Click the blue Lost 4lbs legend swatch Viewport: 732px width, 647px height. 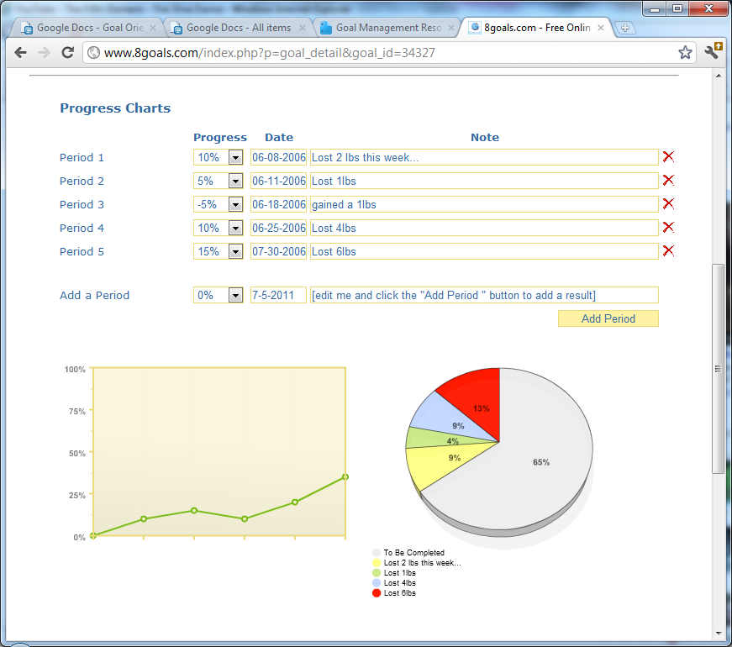[377, 582]
